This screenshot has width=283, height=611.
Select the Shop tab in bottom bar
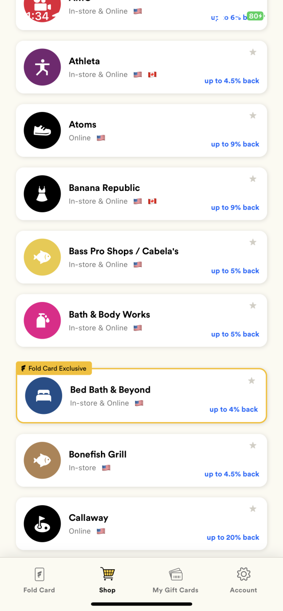click(x=108, y=580)
